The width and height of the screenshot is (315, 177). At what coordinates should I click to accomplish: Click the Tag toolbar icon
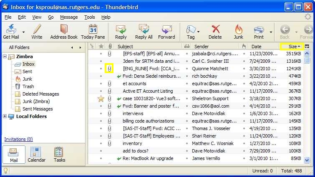[191, 32]
